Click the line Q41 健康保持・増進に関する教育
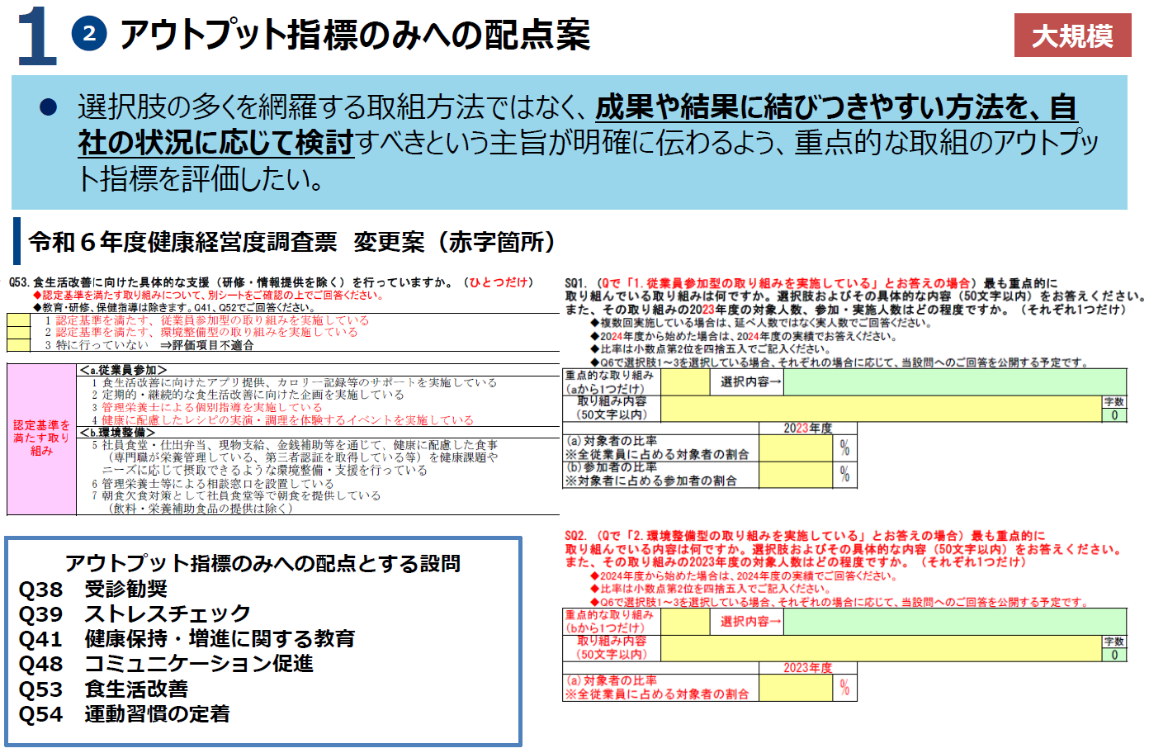Screen dimensions: 1149x753 (187, 638)
